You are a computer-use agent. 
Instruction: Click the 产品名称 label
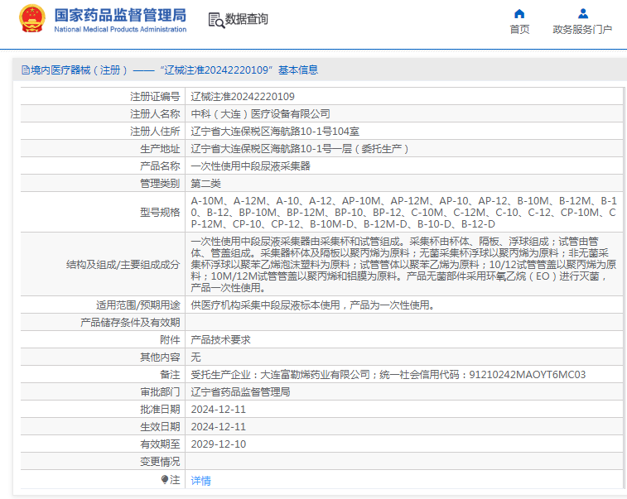pyautogui.click(x=160, y=166)
